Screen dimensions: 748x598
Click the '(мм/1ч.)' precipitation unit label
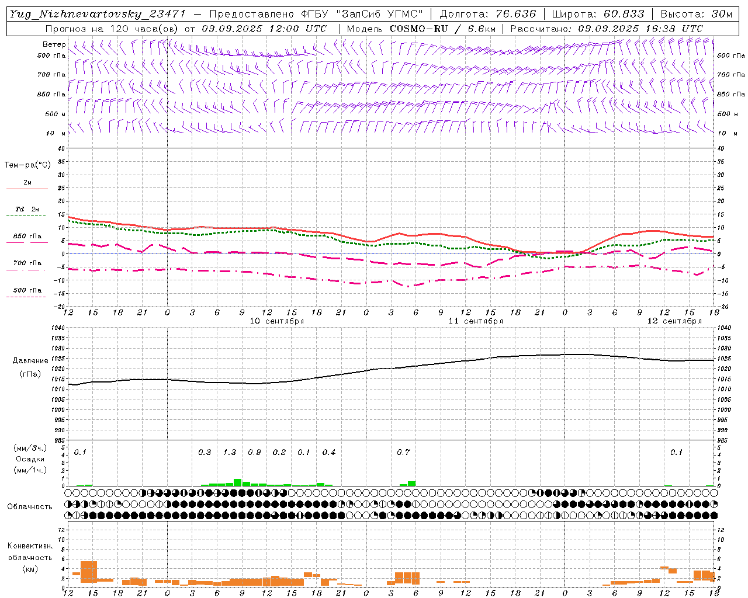[30, 470]
